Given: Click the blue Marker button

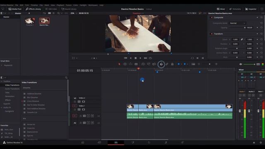Looking at the screenshot, I should pyautogui.click(x=185, y=64).
